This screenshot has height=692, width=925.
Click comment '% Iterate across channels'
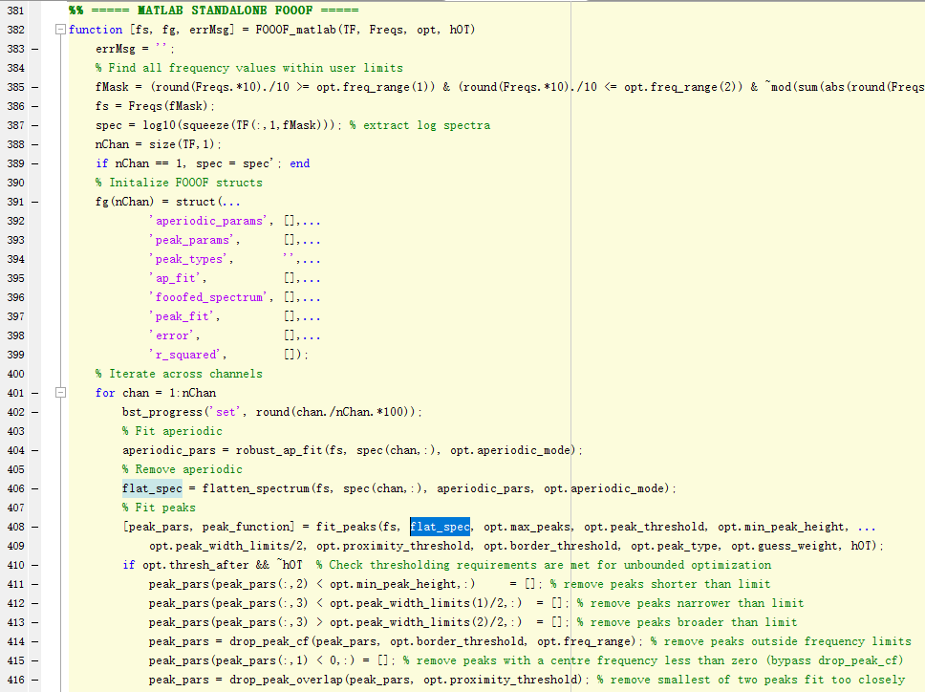(x=179, y=374)
